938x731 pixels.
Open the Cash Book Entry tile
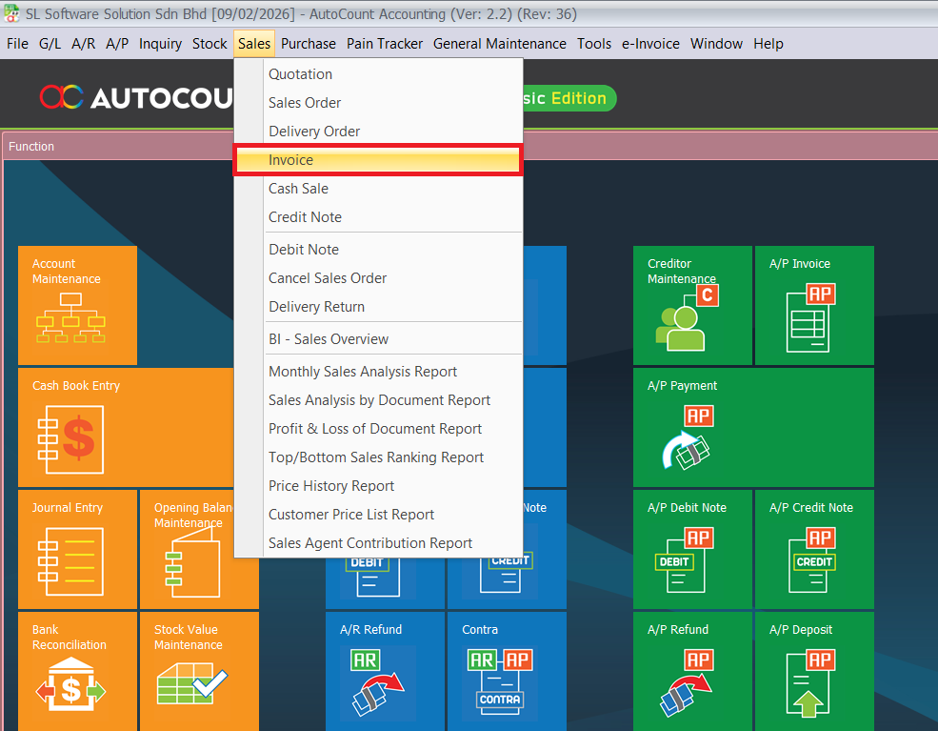tap(124, 427)
